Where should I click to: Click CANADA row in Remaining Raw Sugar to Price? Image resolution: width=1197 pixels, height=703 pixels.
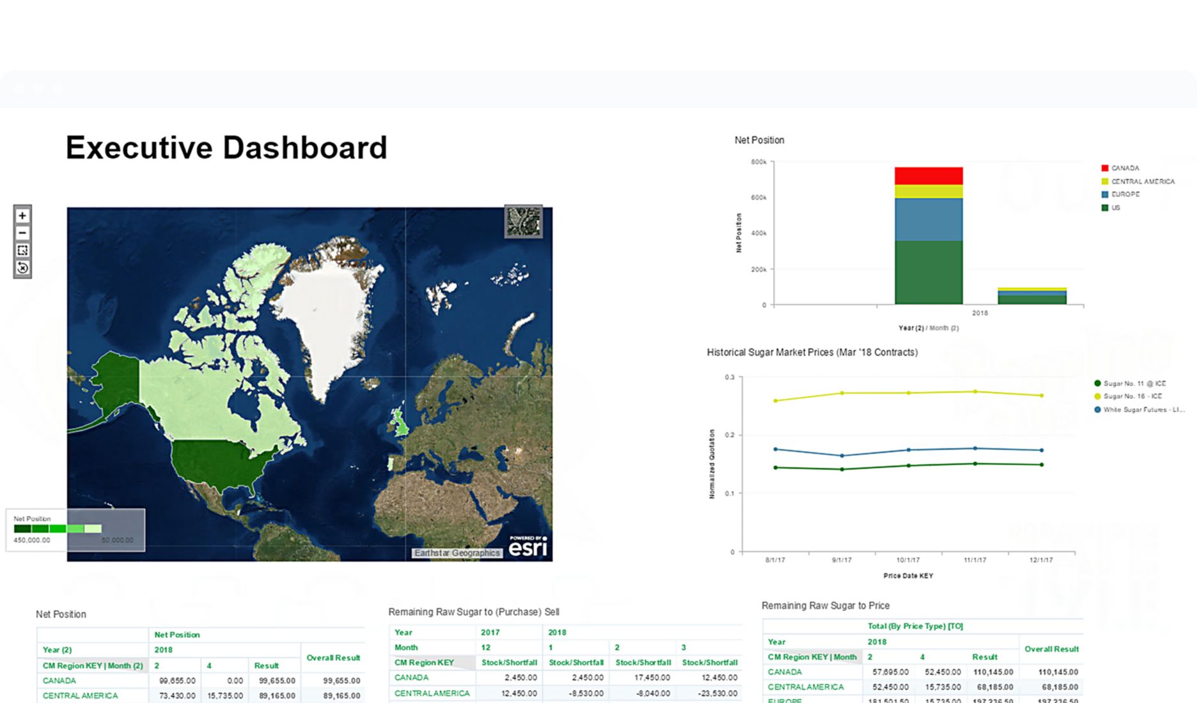click(785, 672)
